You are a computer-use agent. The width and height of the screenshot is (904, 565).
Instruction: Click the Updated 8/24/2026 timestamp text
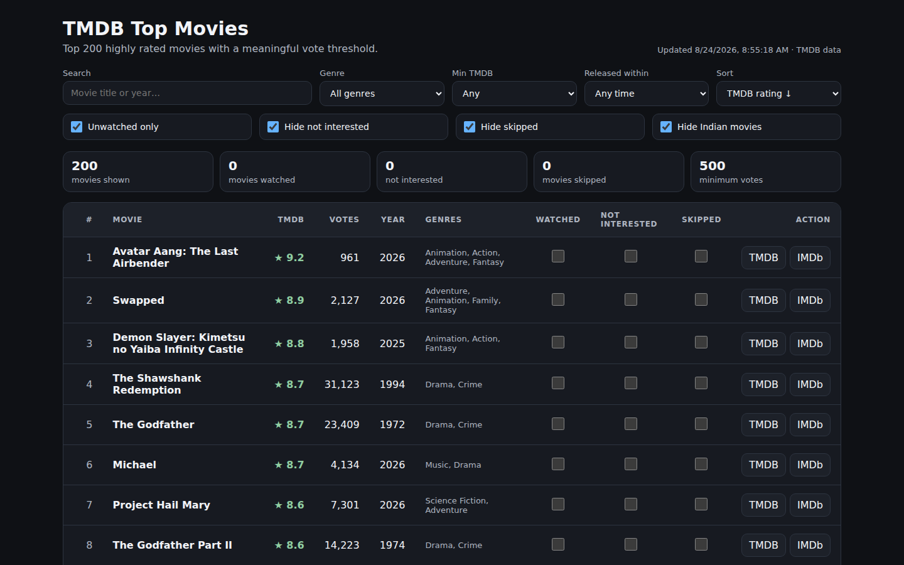[749, 50]
